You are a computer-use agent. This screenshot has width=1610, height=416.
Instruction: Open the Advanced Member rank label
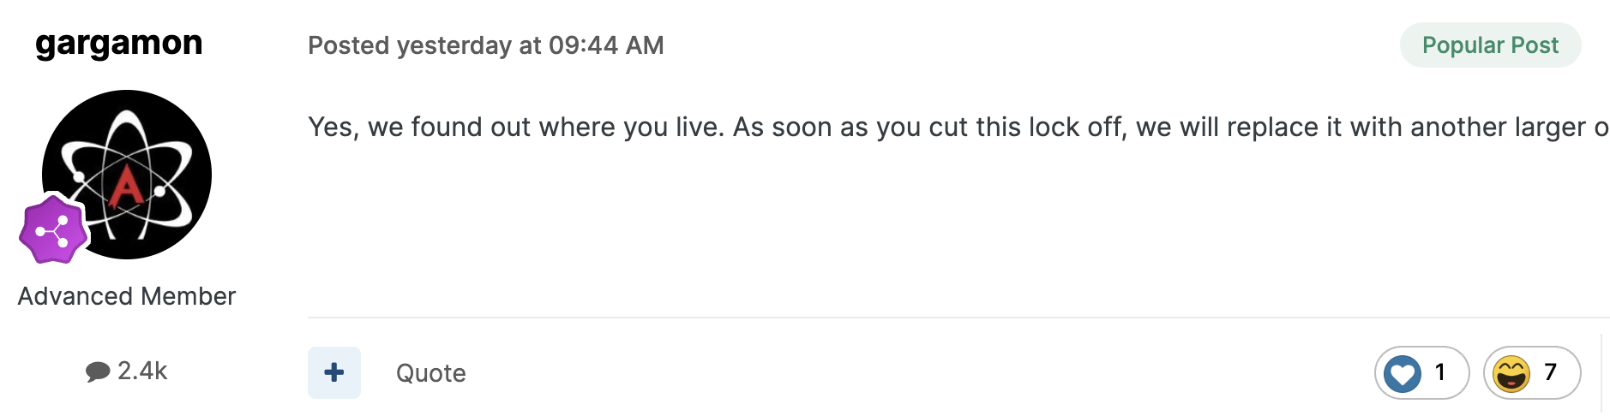click(127, 296)
